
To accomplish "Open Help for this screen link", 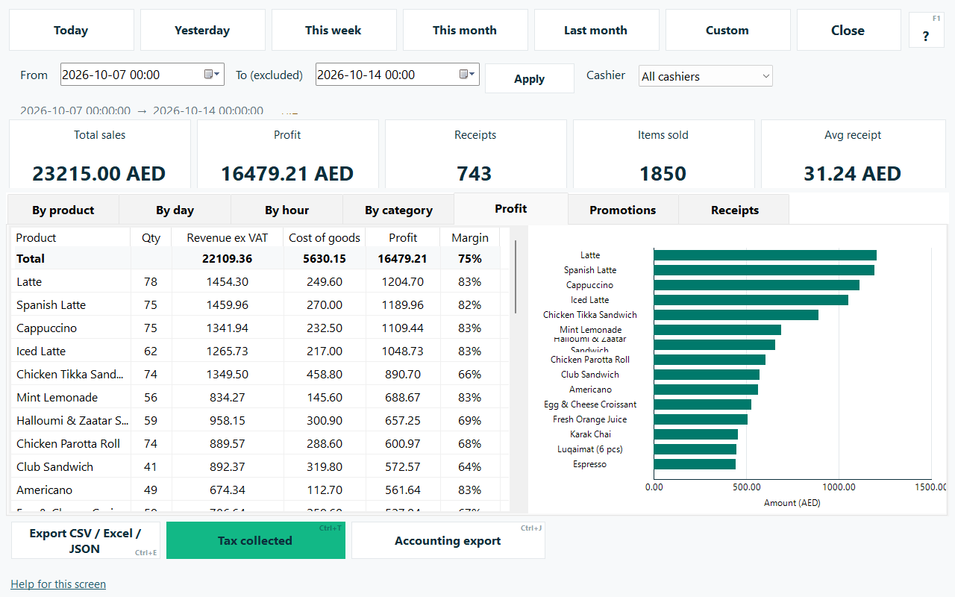I will point(58,584).
